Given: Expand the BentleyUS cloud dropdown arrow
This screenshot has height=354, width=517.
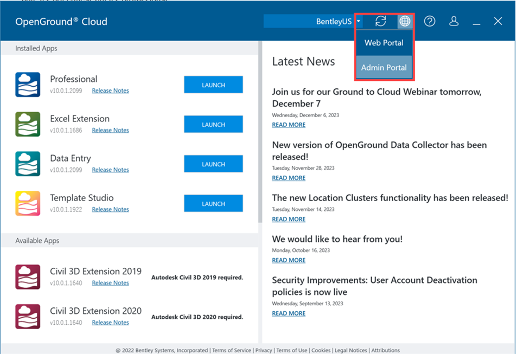Looking at the screenshot, I should click(x=359, y=22).
